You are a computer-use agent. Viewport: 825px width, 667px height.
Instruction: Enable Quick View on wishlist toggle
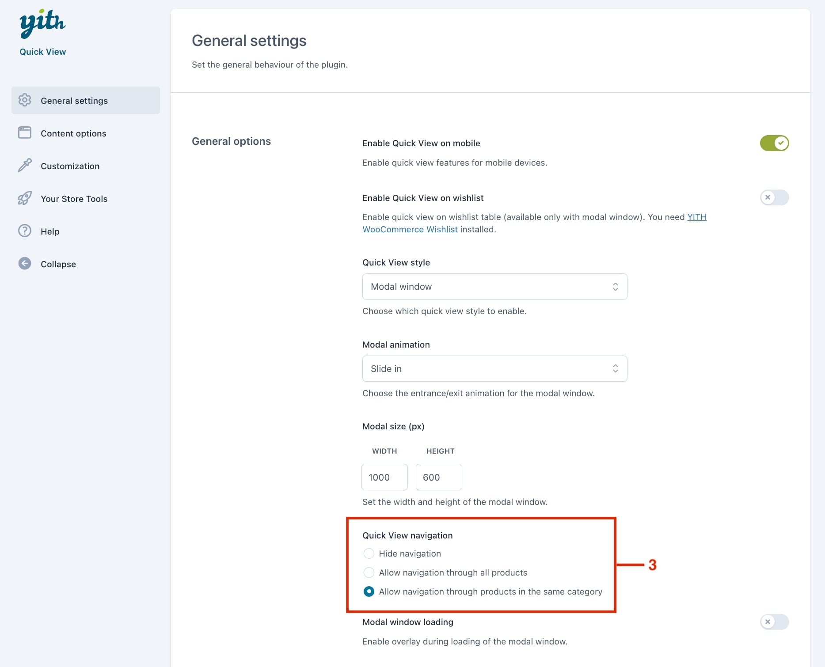[x=774, y=197]
